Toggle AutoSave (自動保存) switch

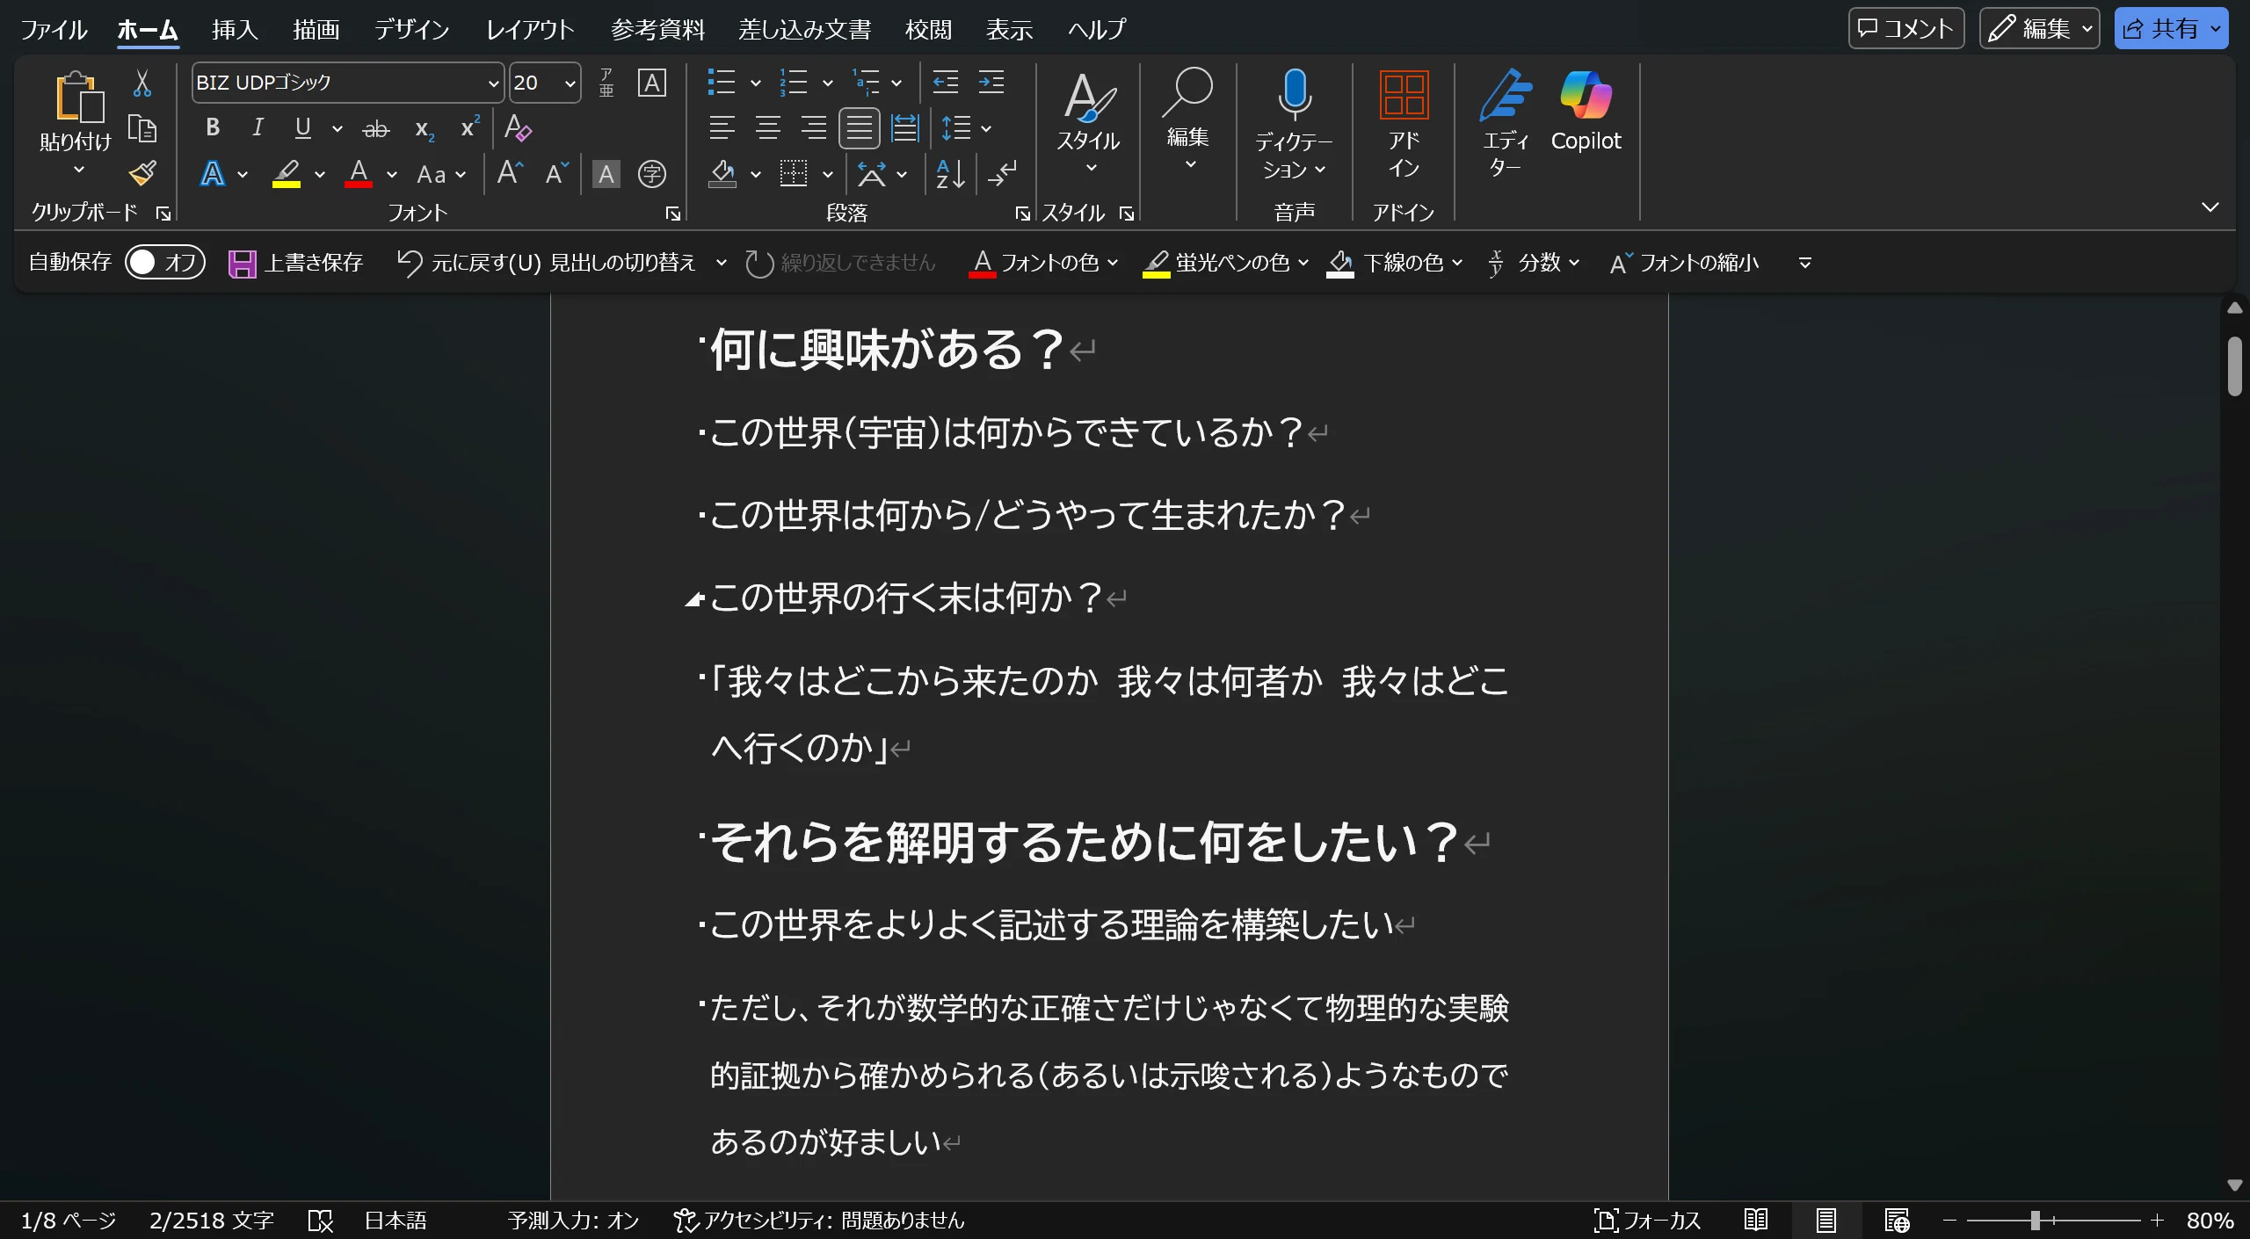164,262
